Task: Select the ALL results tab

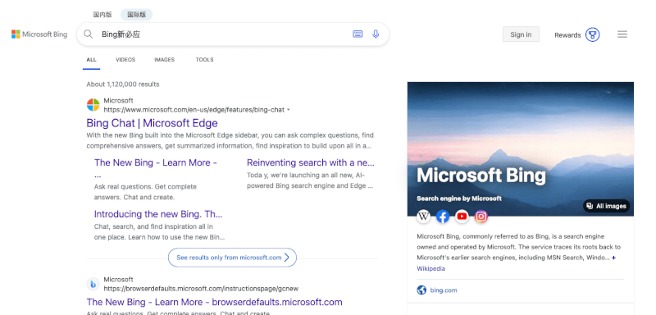Action: click(91, 60)
